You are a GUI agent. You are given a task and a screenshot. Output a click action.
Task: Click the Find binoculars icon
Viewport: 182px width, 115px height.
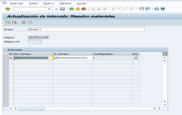99,9
